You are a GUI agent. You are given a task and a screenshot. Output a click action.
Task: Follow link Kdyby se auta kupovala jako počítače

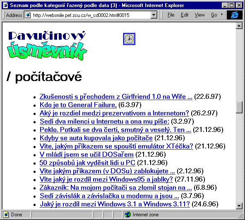coord(96,138)
